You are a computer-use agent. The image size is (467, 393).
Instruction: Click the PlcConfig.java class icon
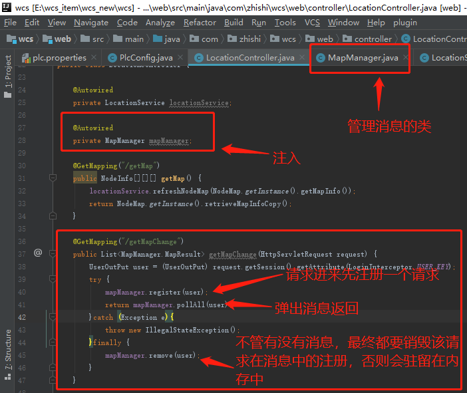112,58
